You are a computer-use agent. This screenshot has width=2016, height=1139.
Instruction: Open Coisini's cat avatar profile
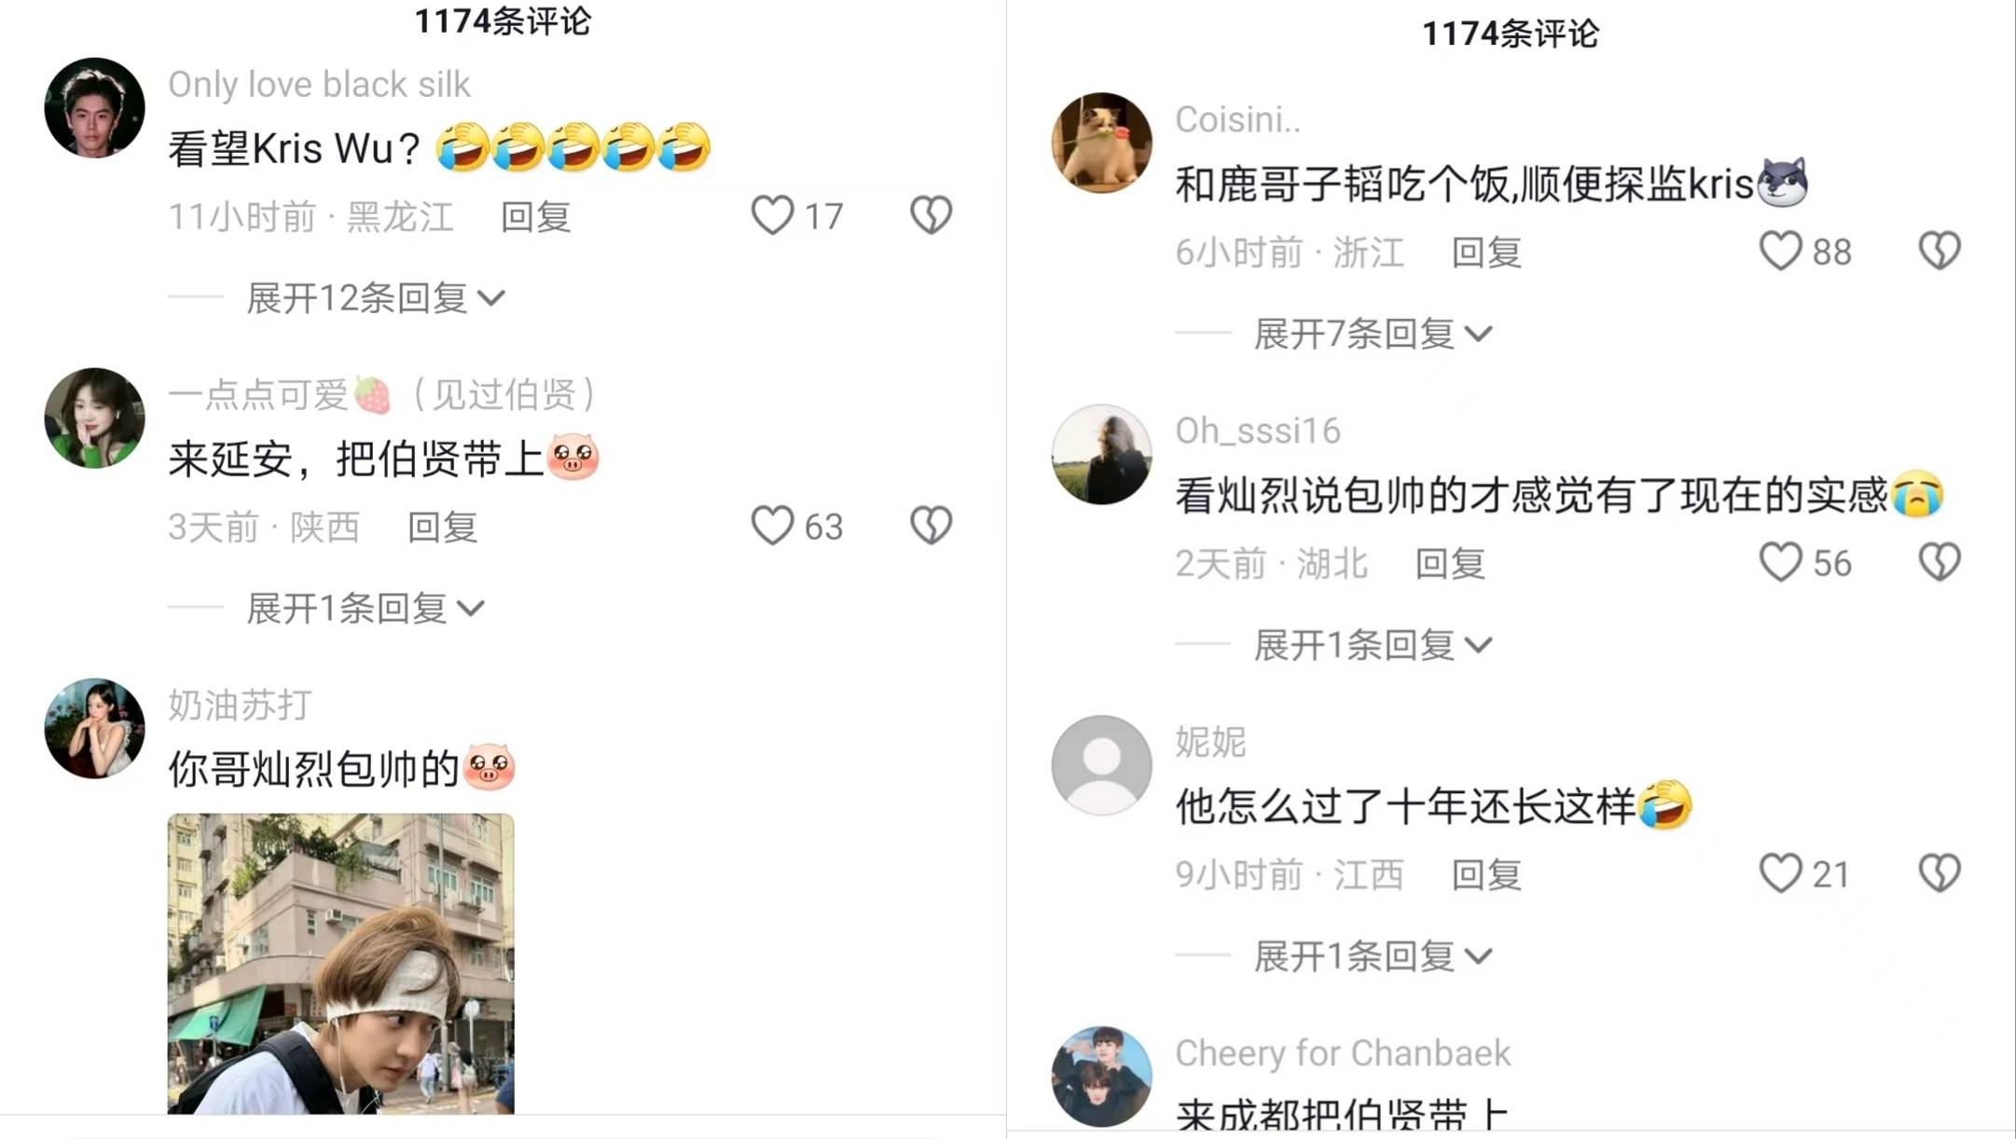[1101, 143]
